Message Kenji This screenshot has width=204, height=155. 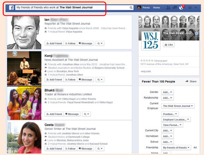[x=85, y=79]
